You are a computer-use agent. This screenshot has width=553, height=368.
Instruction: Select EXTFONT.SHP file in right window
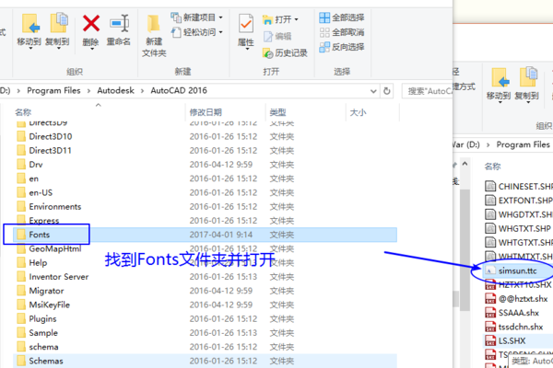pyautogui.click(x=519, y=201)
